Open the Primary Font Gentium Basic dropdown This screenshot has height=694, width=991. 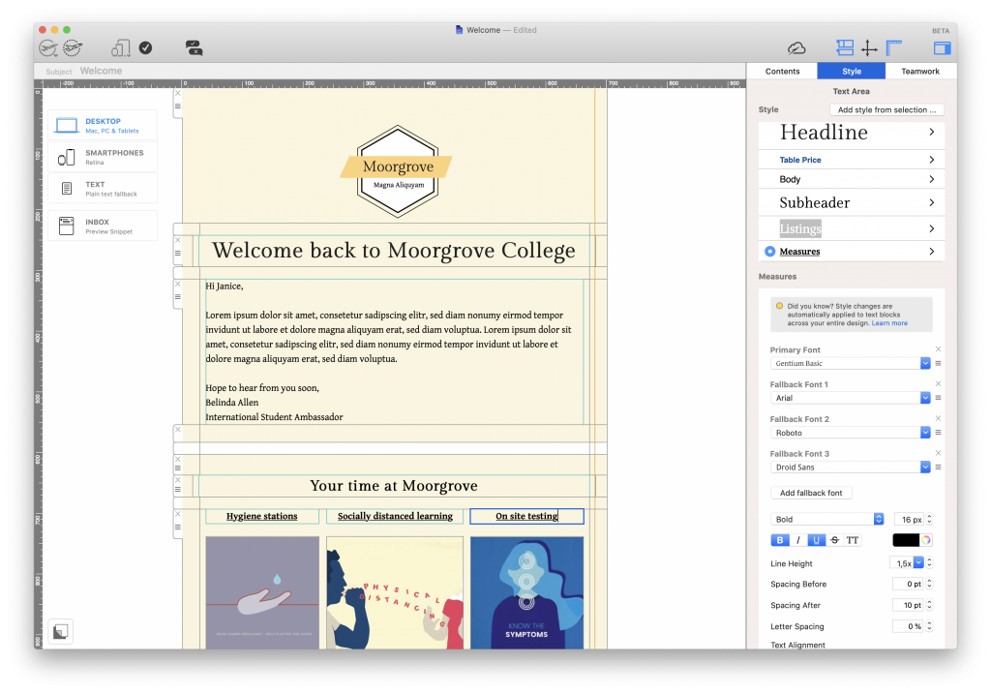click(x=850, y=363)
